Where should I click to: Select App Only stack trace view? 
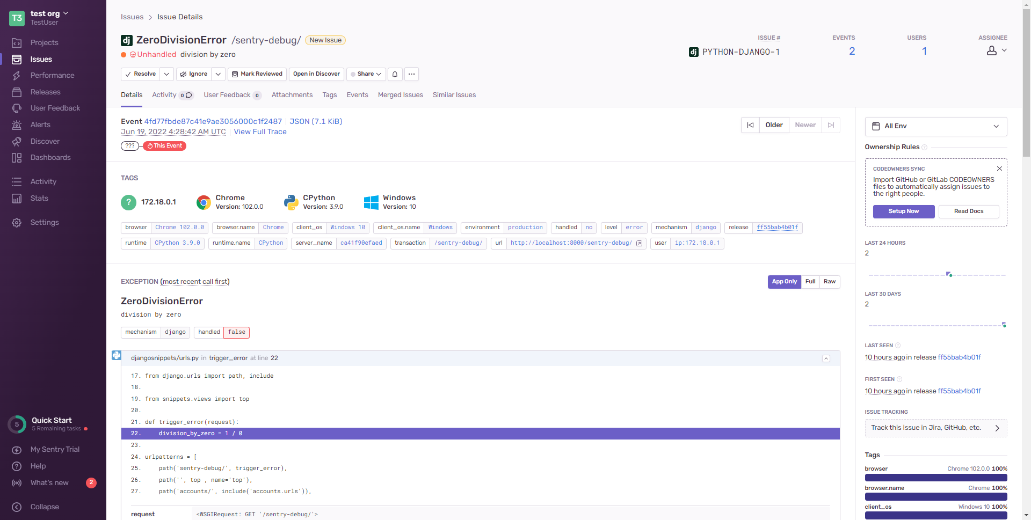click(x=784, y=282)
